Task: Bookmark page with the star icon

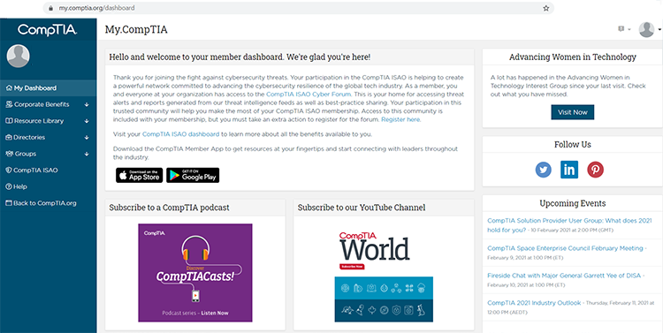Action: [x=546, y=8]
